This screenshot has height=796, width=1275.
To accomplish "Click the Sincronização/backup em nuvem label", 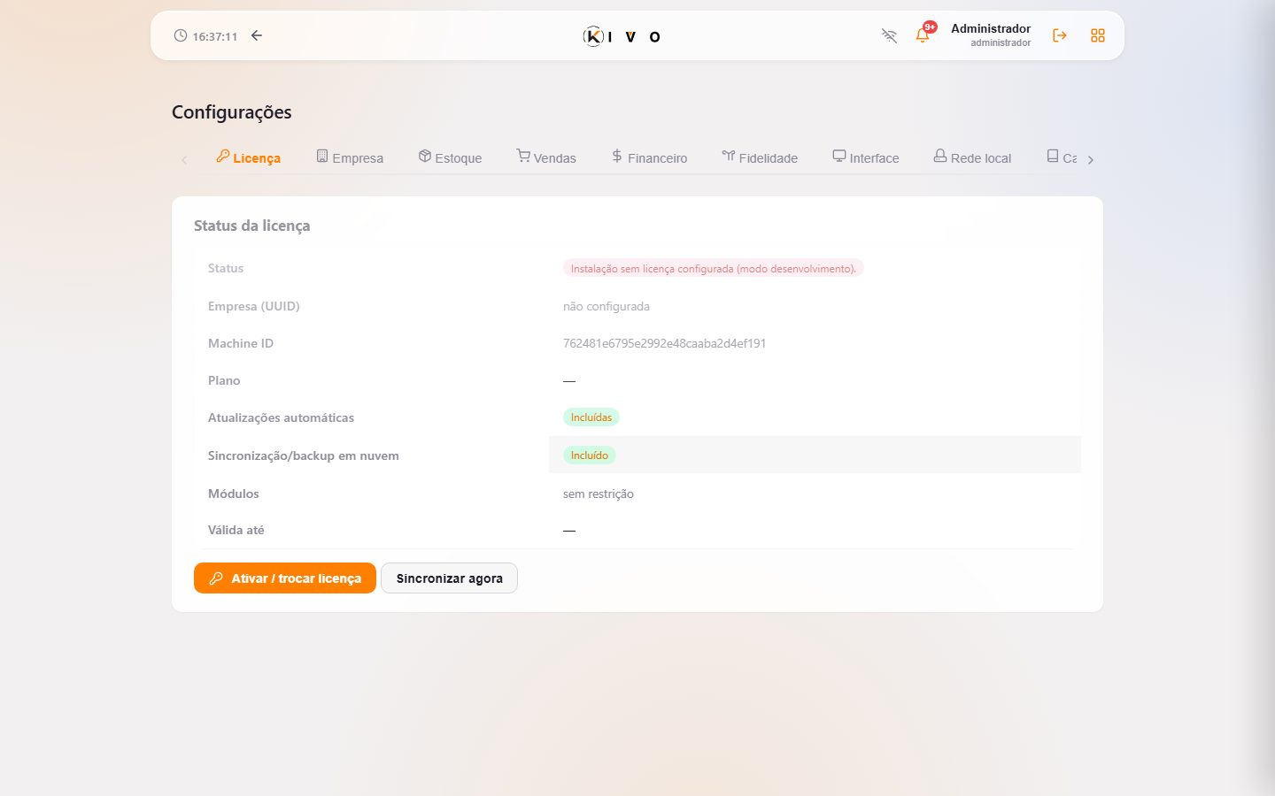I will point(304,455).
